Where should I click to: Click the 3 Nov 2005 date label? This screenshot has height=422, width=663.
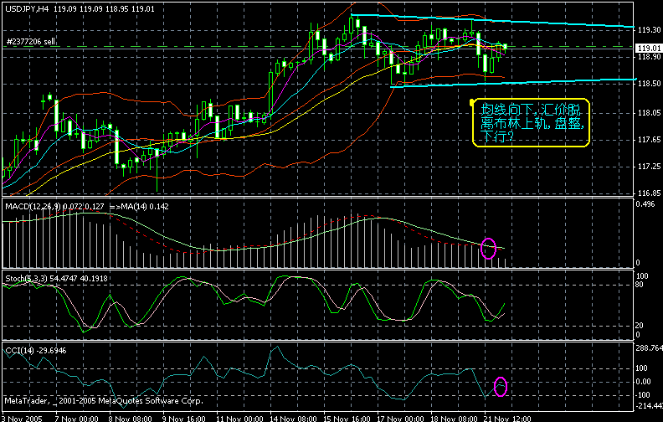tap(22, 419)
